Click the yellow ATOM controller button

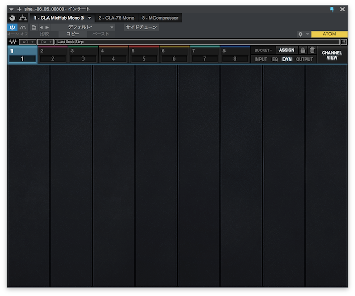coord(329,34)
